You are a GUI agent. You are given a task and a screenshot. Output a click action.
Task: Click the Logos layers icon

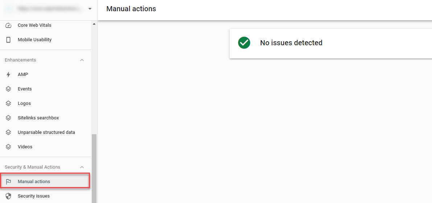pyautogui.click(x=8, y=103)
